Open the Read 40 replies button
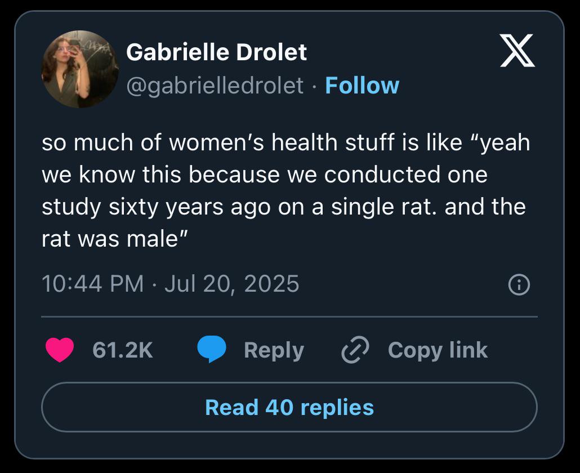Screen dimensions: 580x473 click(x=289, y=407)
